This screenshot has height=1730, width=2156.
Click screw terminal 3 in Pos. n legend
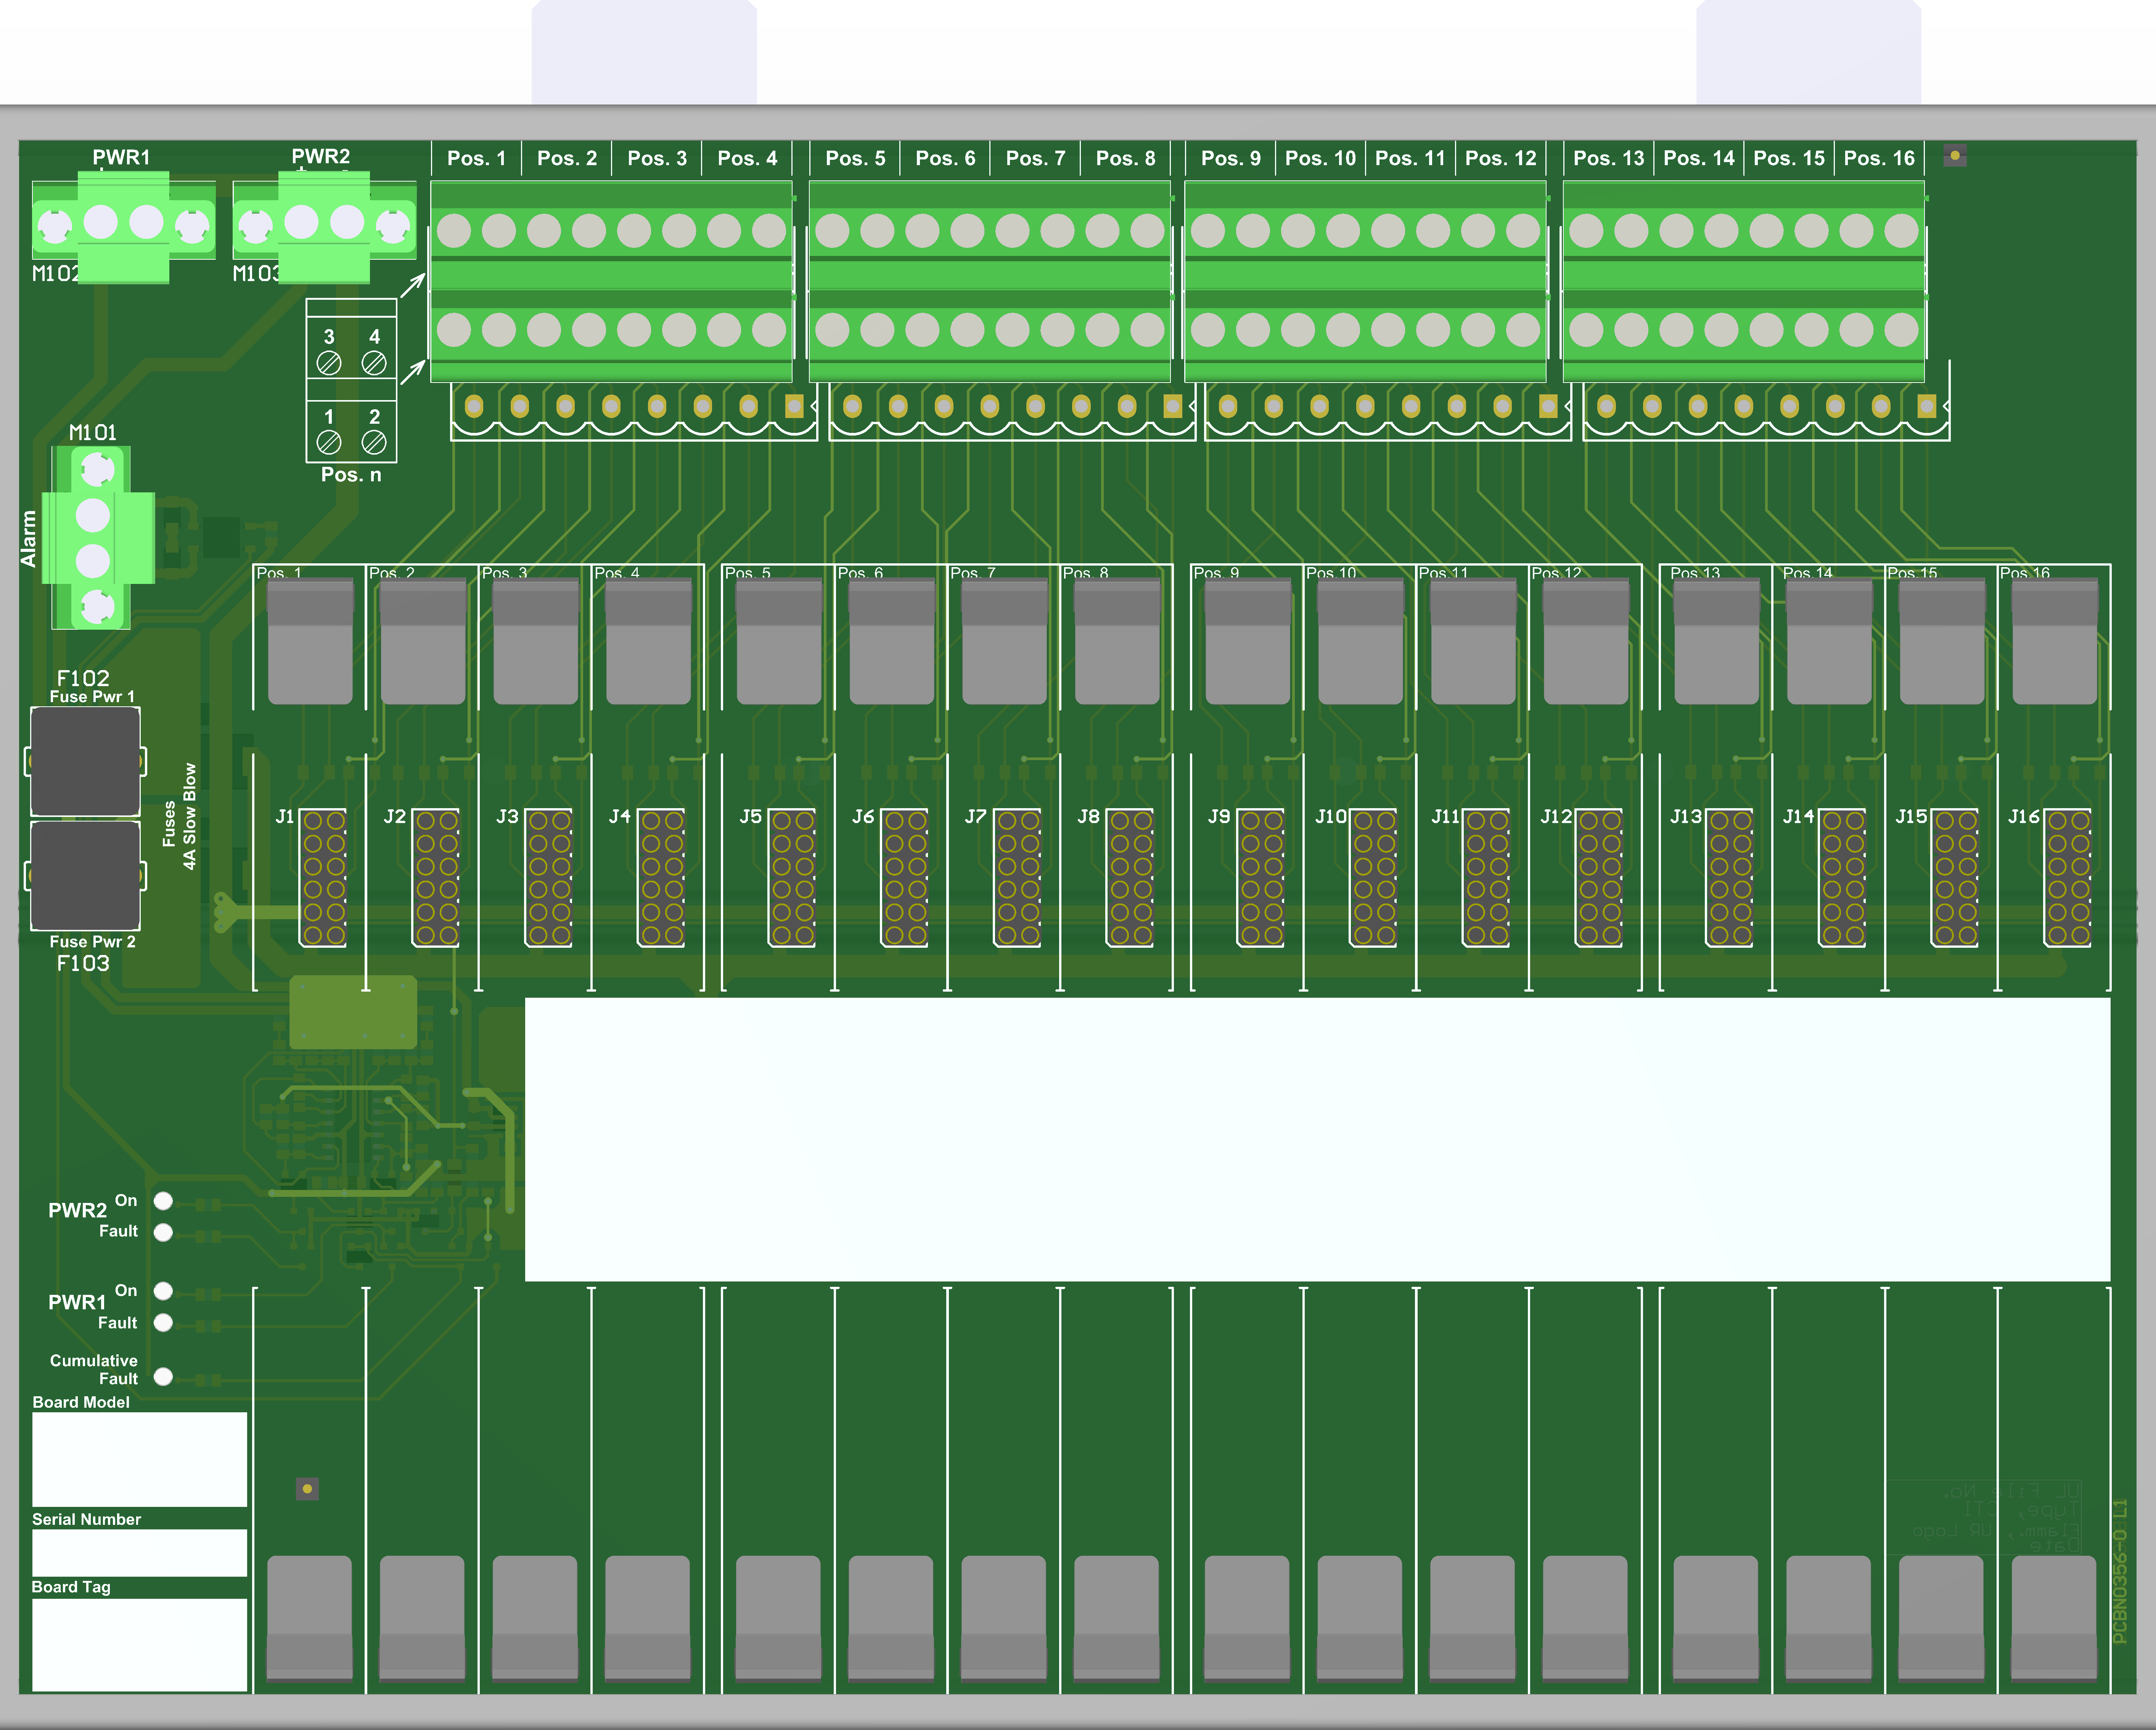[329, 363]
